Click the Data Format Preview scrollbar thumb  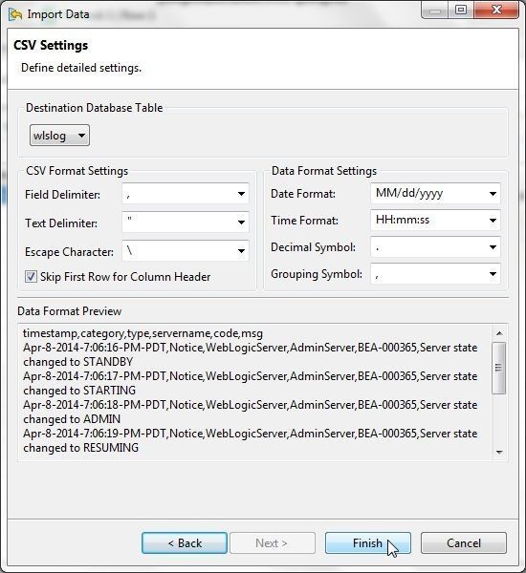pyautogui.click(x=499, y=368)
